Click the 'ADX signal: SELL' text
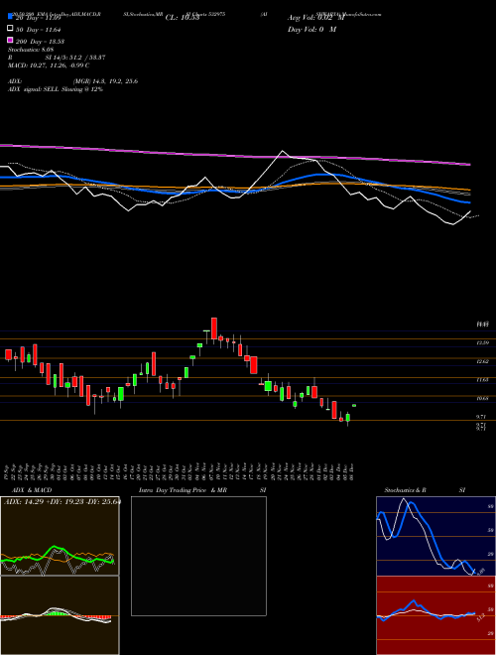The width and height of the screenshot is (496, 655). 34,89
